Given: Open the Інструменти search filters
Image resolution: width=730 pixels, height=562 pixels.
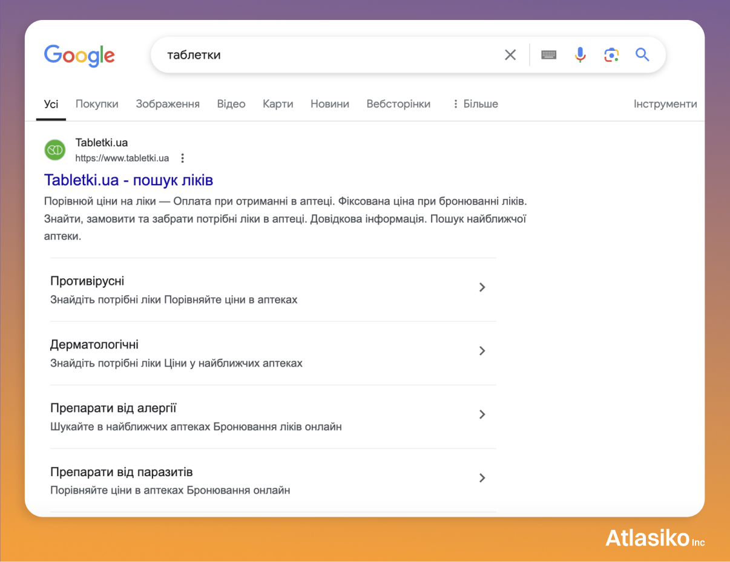Looking at the screenshot, I should 665,103.
